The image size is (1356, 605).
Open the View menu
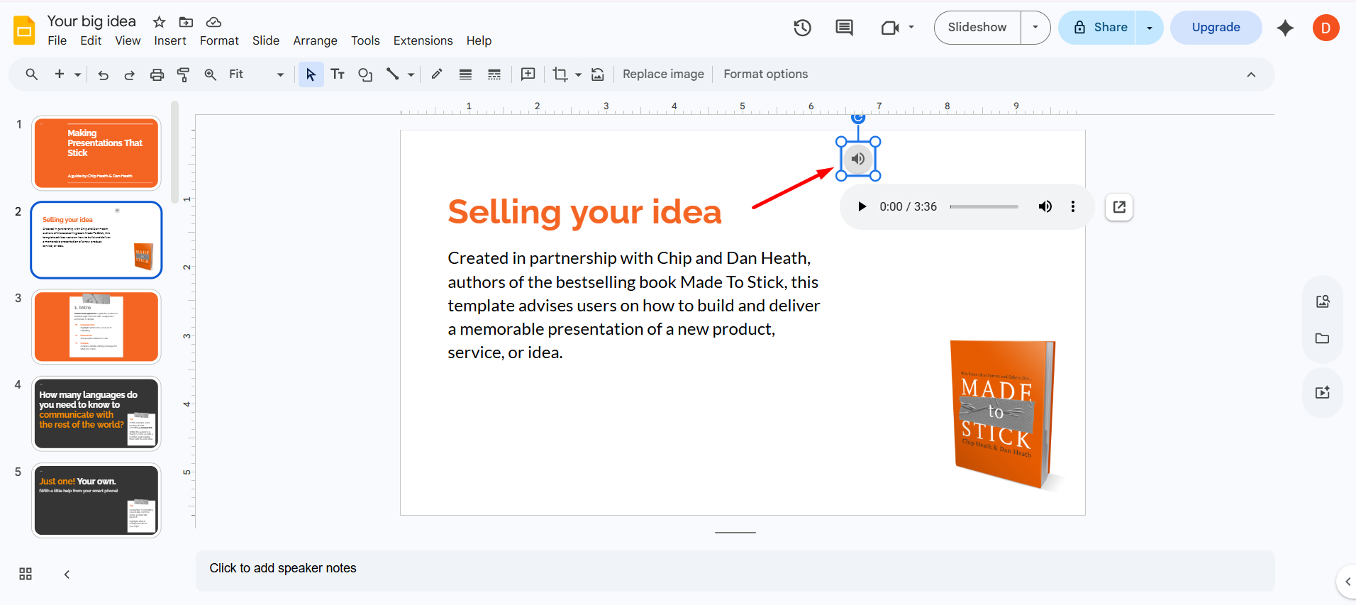(128, 40)
